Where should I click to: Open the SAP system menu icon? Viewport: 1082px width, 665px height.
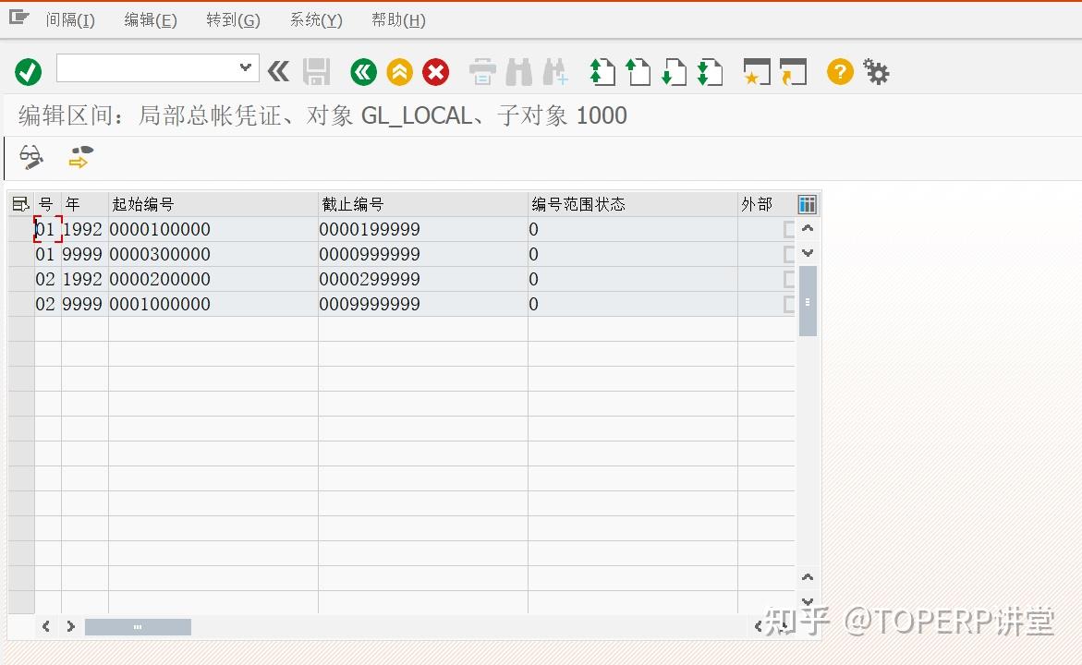pyautogui.click(x=18, y=18)
